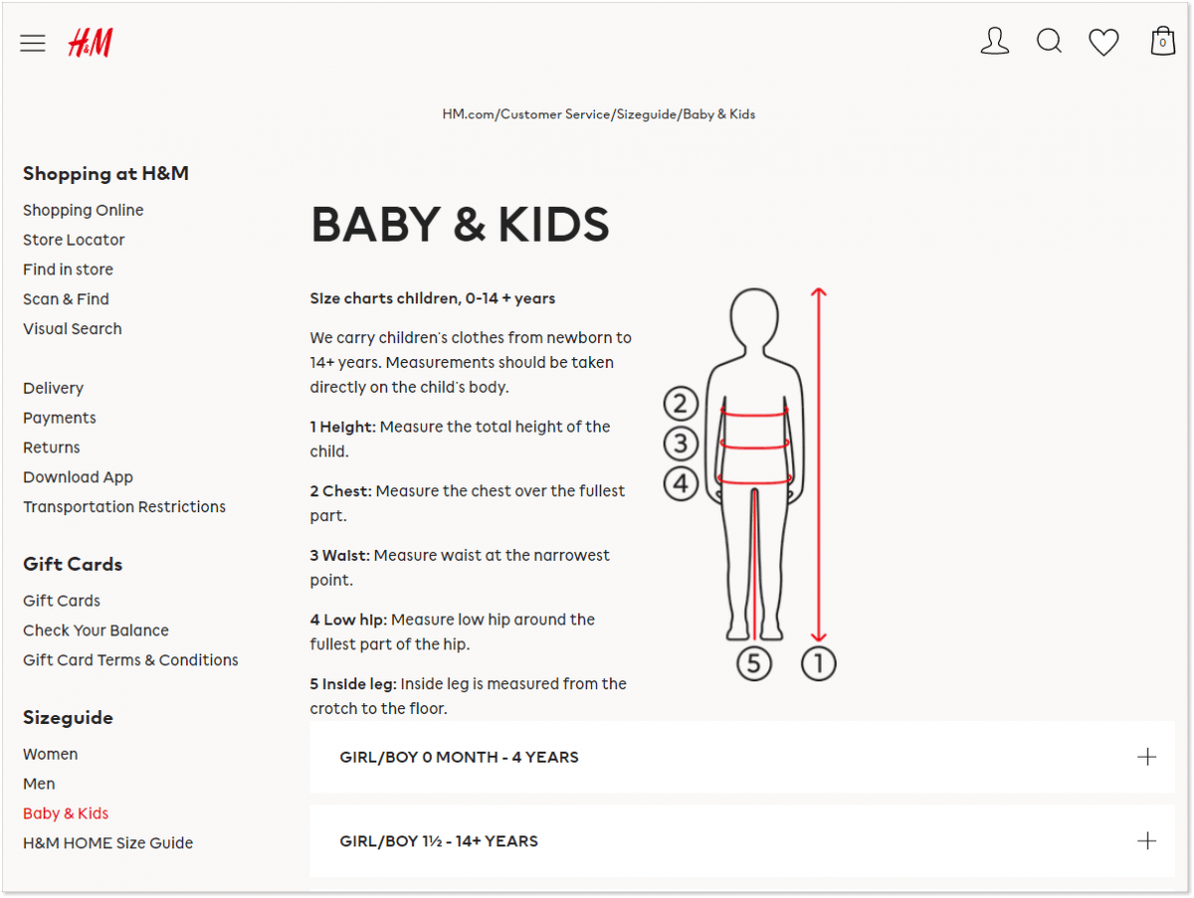Open the shopping bag icon
1194x898 pixels.
click(1161, 41)
